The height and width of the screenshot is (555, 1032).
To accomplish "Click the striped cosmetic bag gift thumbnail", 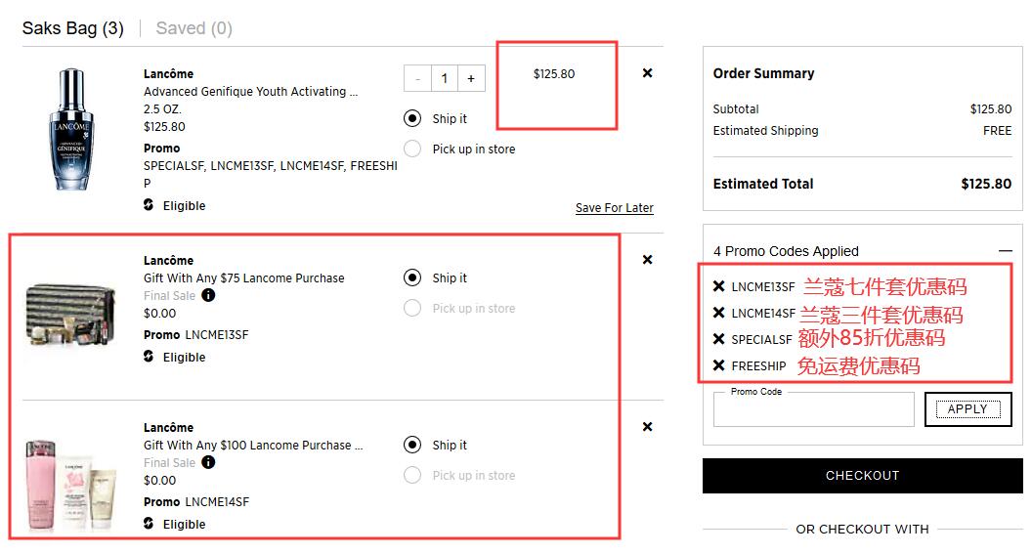I will pos(70,315).
